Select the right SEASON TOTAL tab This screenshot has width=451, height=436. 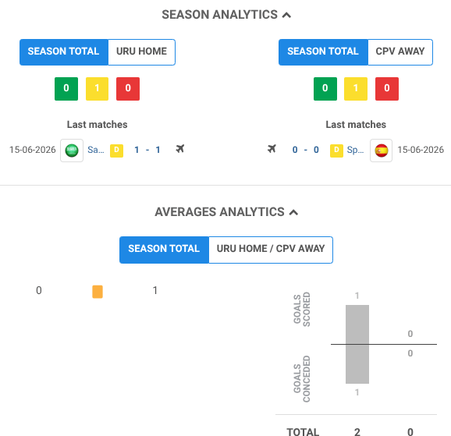pos(323,52)
